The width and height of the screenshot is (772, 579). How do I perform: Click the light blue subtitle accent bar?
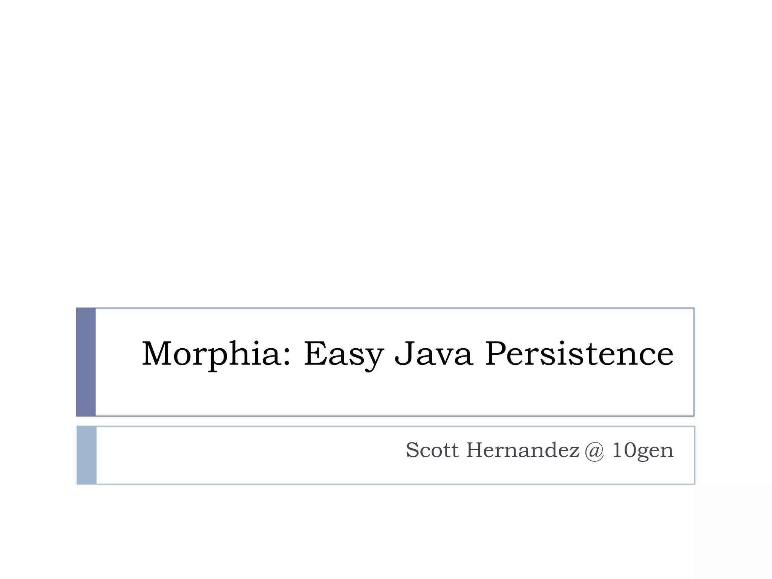click(87, 455)
